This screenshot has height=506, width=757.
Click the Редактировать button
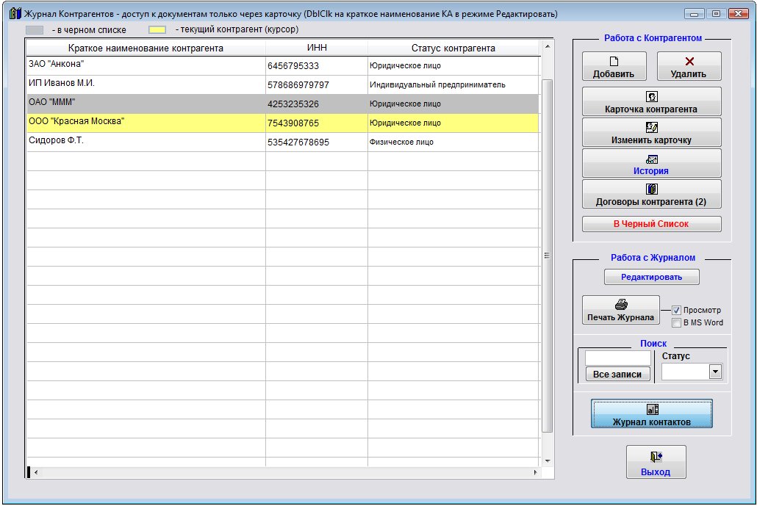tap(651, 277)
